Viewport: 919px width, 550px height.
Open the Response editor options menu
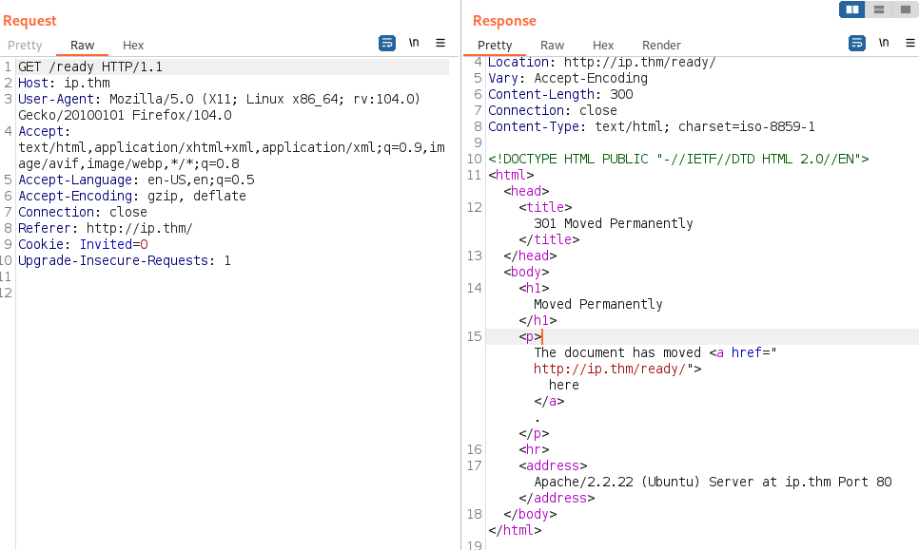click(909, 44)
